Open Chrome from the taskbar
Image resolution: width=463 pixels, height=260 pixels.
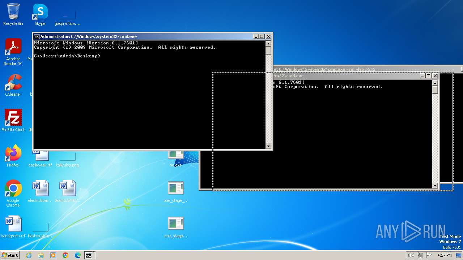coord(65,255)
